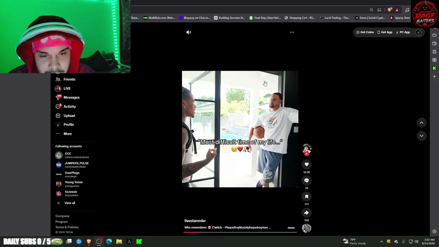Open the OverPlugn following account
439x247 pixels.
[68, 175]
